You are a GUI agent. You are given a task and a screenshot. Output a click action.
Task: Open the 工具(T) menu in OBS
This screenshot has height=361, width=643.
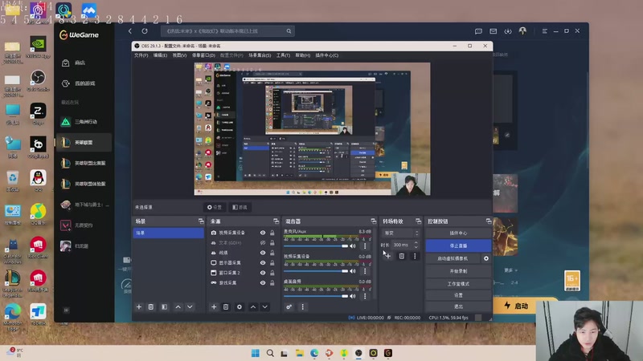tap(283, 55)
